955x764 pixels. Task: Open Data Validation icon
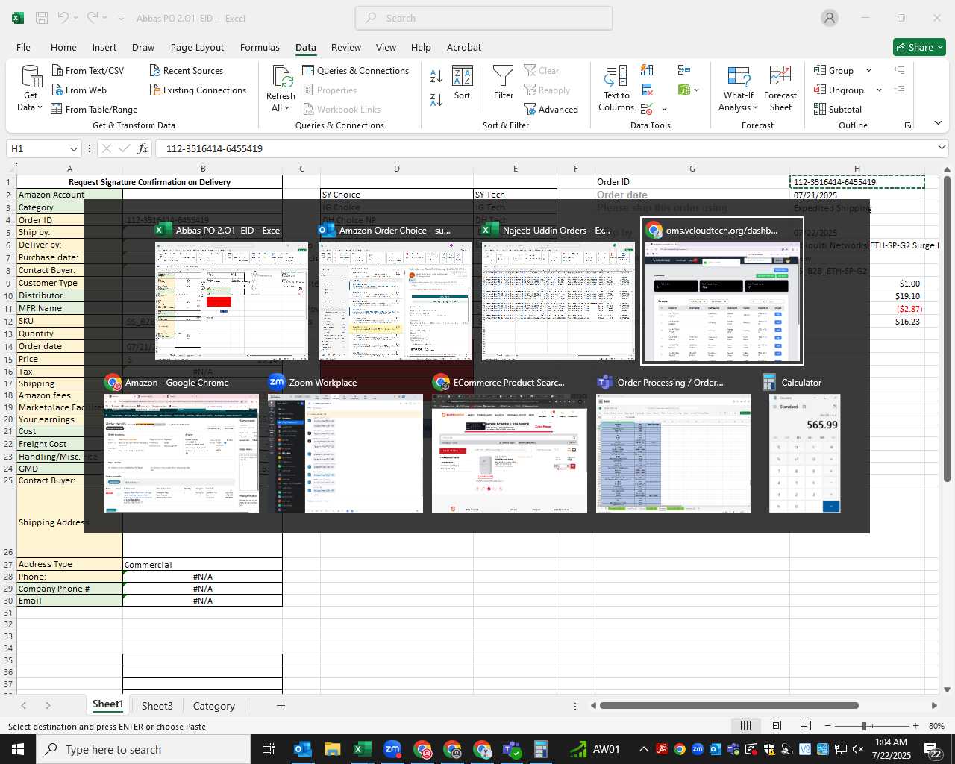click(647, 110)
